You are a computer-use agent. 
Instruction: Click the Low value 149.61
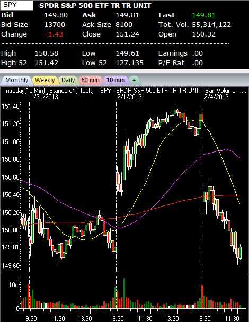127,53
